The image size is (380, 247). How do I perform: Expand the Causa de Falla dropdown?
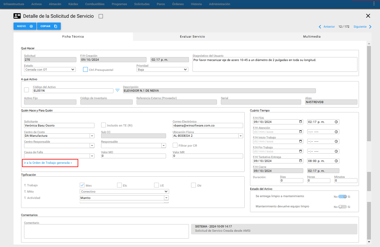92,156
